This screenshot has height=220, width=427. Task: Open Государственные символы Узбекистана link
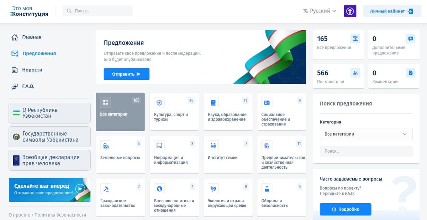pos(50,137)
